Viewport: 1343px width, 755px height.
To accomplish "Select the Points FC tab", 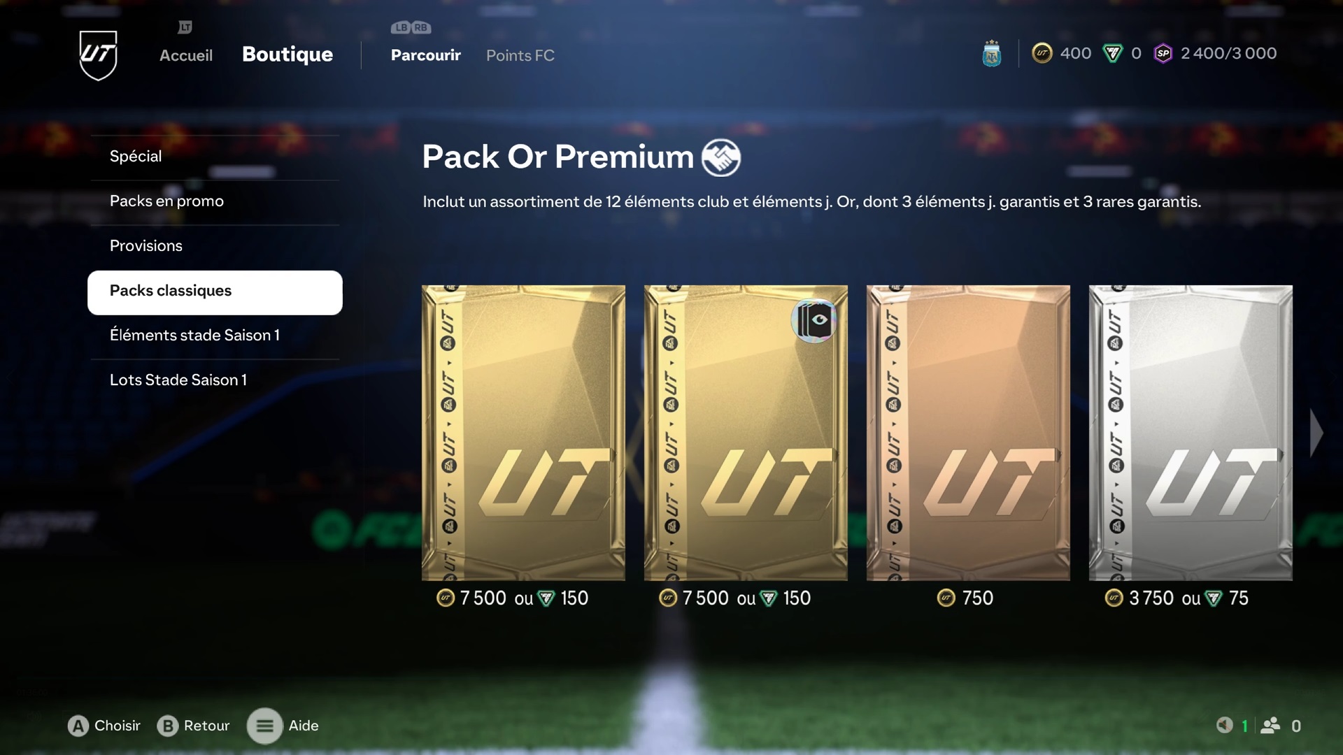I will (x=520, y=55).
